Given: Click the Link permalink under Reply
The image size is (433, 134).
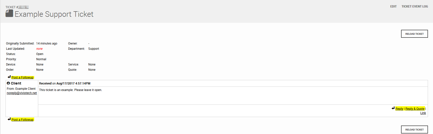Looking at the screenshot, I should (x=423, y=113).
